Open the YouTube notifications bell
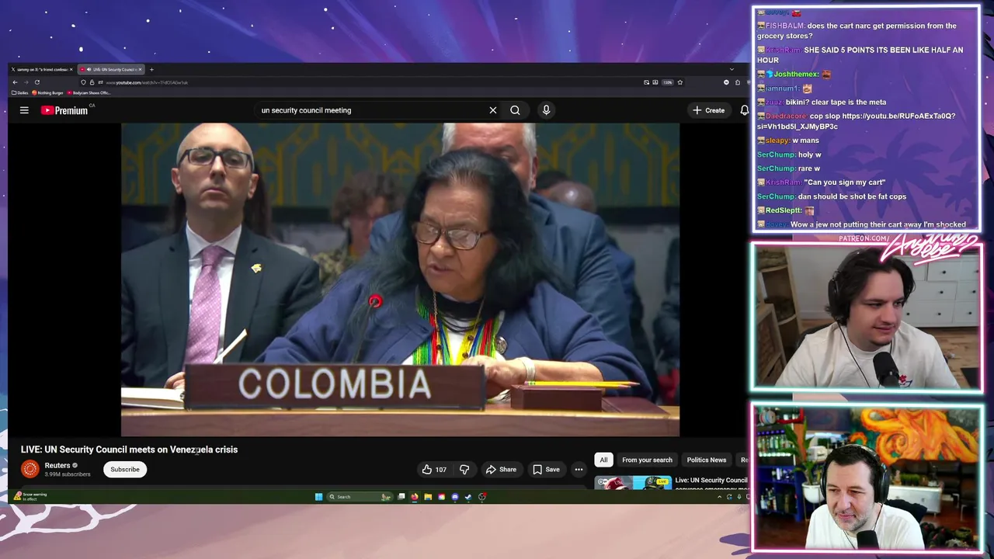994x559 pixels. click(744, 110)
